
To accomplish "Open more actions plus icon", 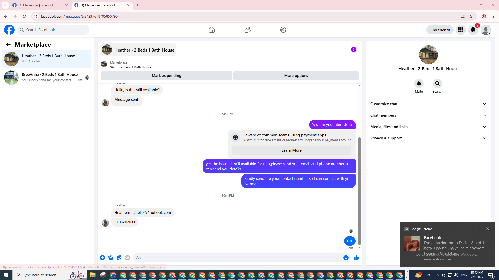I will pyautogui.click(x=102, y=258).
